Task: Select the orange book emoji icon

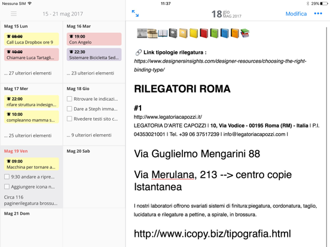Action: coord(235,33)
